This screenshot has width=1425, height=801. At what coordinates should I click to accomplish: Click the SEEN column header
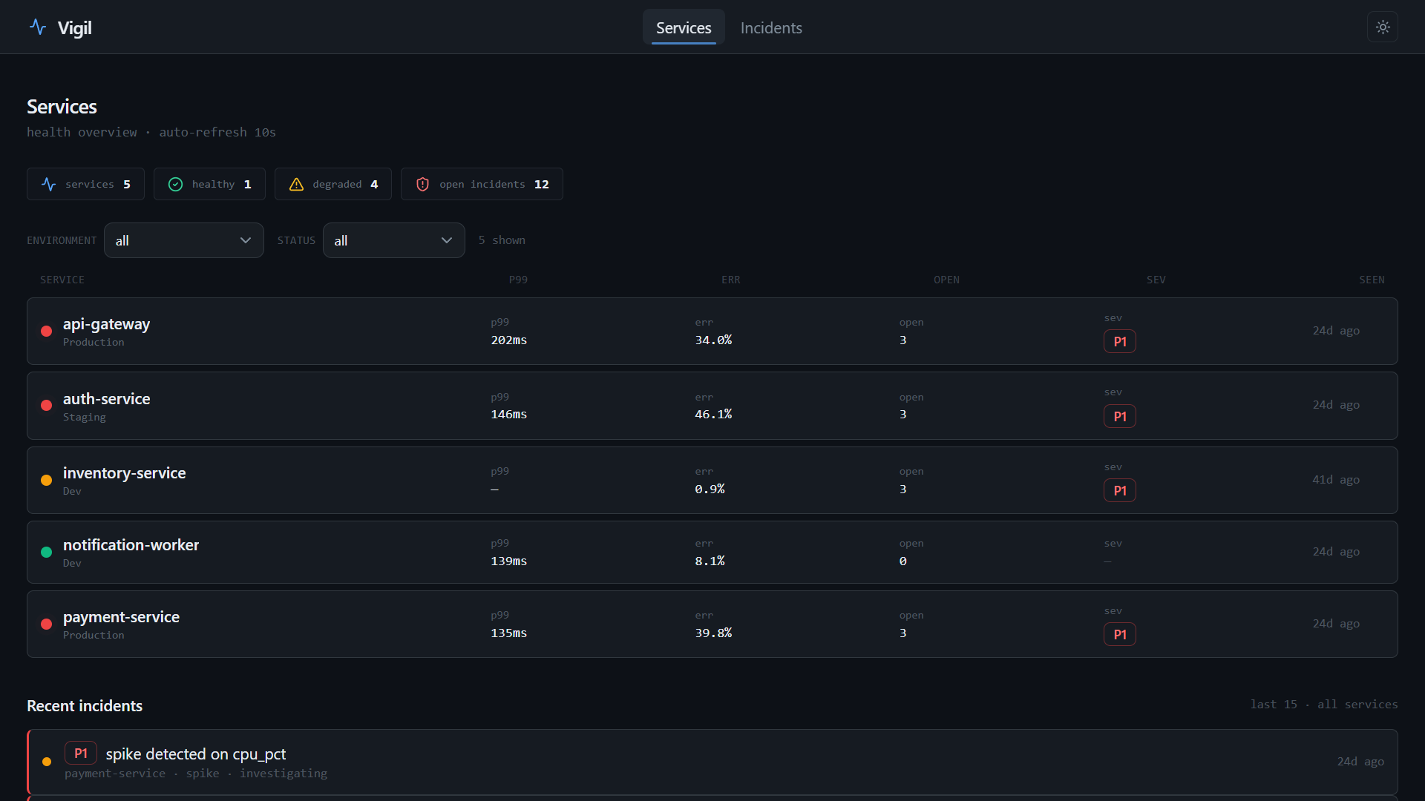[1372, 280]
